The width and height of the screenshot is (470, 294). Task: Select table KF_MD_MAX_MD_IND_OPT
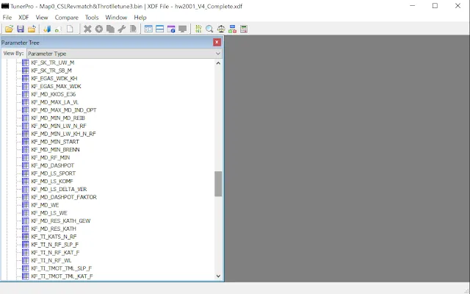tap(64, 110)
